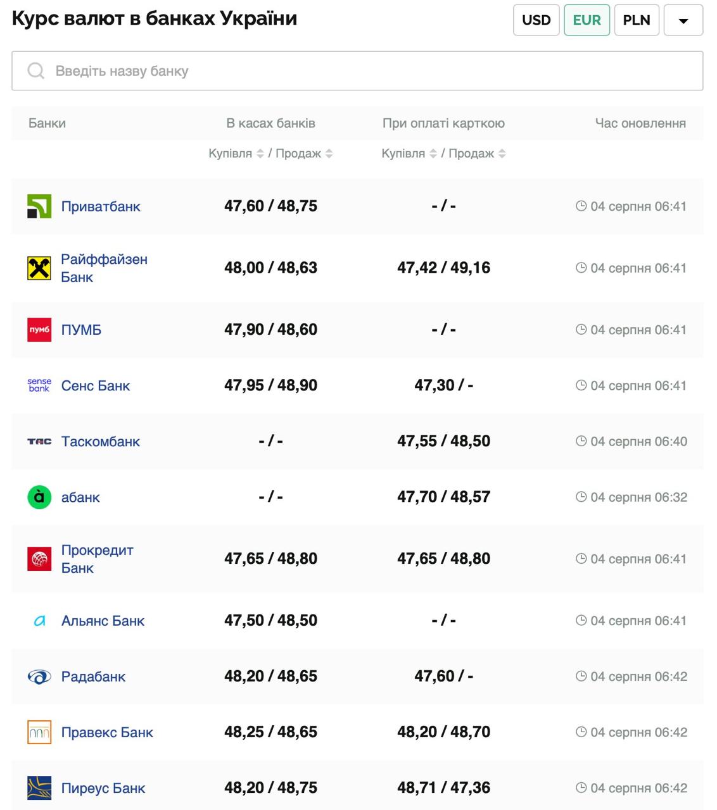Sort card payment rates by Продаж
The height and width of the screenshot is (810, 717).
(x=502, y=154)
